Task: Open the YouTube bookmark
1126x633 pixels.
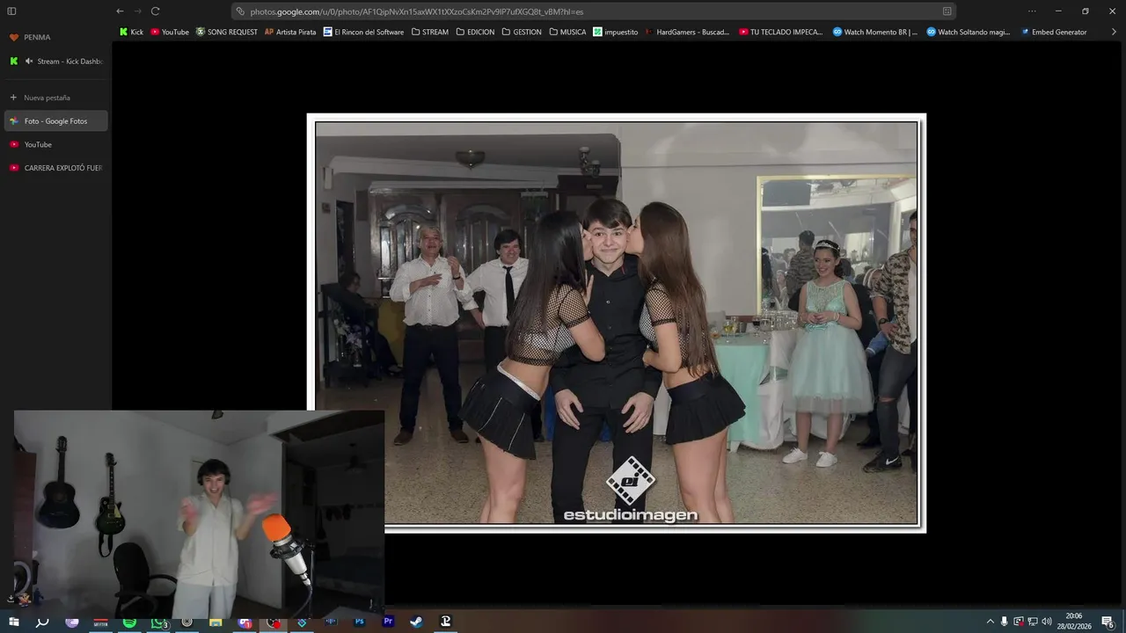Action: 170,32
